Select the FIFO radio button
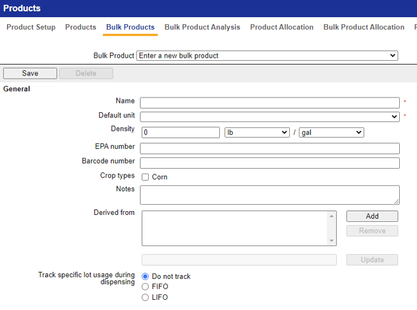The height and width of the screenshot is (310, 417). pyautogui.click(x=145, y=287)
